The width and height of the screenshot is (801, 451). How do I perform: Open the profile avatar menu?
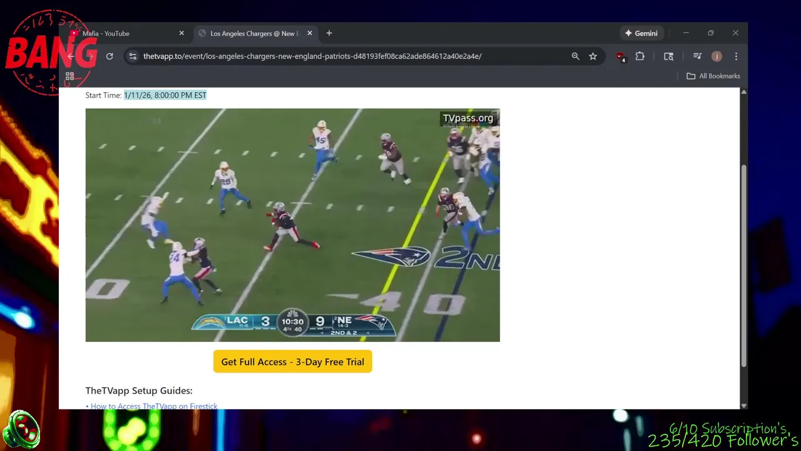pos(717,56)
